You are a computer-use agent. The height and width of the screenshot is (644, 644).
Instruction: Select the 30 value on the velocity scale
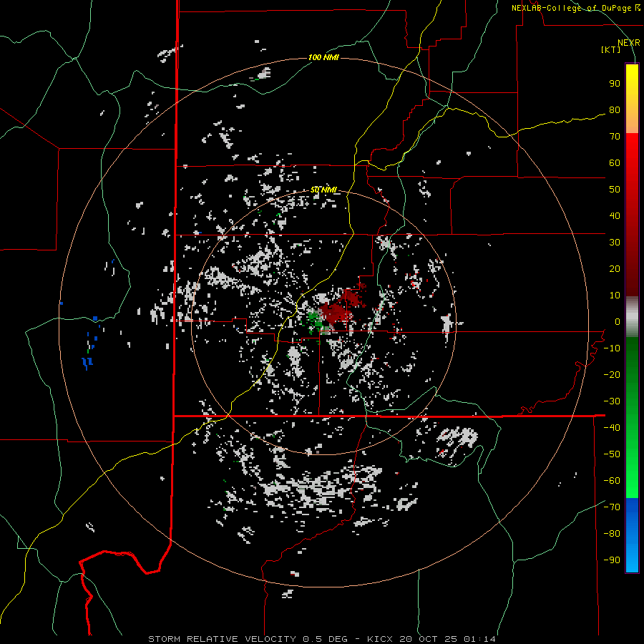pos(615,243)
